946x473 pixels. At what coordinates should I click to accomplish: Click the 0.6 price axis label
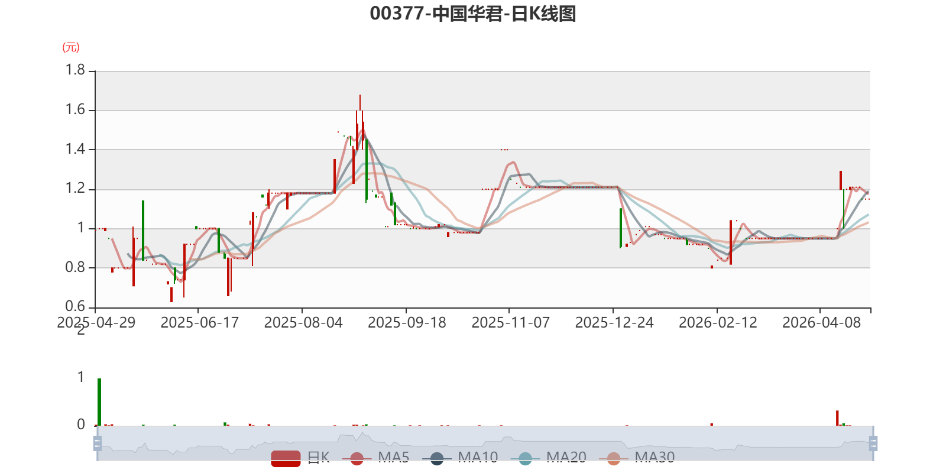click(76, 306)
